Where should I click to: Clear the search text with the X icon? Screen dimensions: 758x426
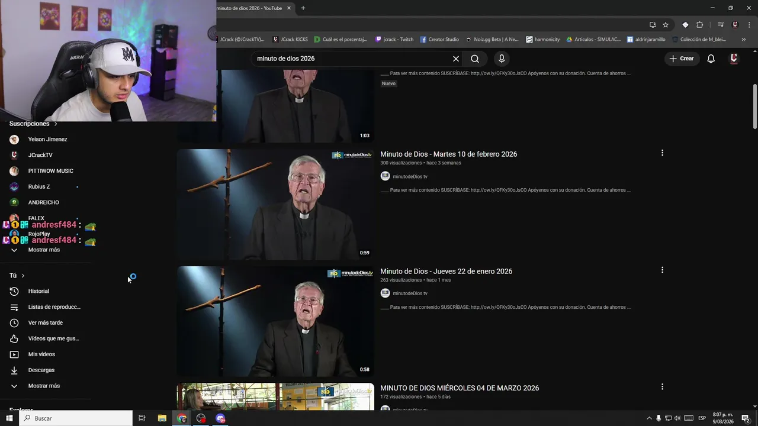[456, 59]
